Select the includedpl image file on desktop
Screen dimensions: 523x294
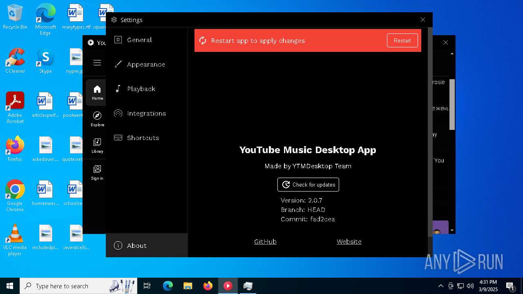45,237
